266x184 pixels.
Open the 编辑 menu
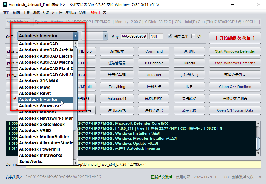(x=17, y=12)
